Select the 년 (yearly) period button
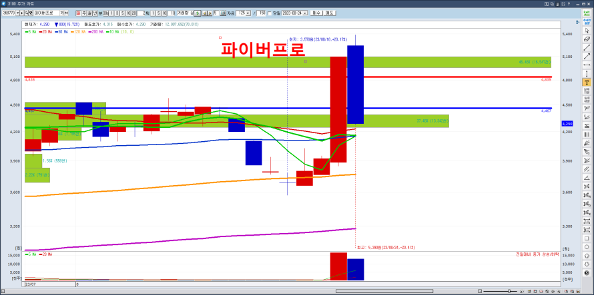This screenshot has width=594, height=295. [95, 13]
